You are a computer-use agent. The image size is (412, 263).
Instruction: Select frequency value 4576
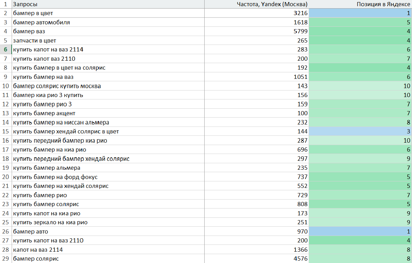coord(256,259)
